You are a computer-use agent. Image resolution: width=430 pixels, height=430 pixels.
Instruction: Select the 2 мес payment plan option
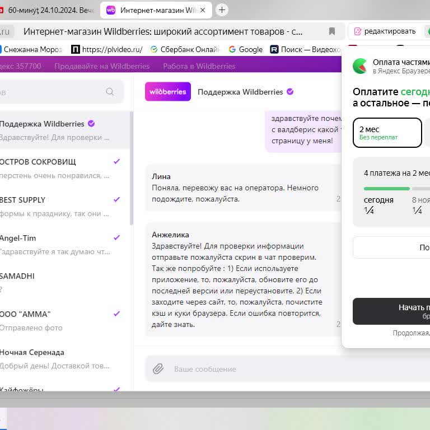387,133
